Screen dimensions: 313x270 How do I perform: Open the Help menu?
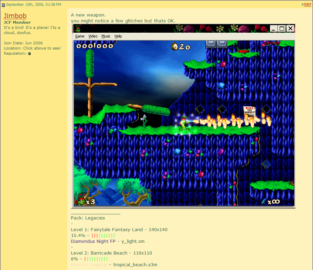118,36
